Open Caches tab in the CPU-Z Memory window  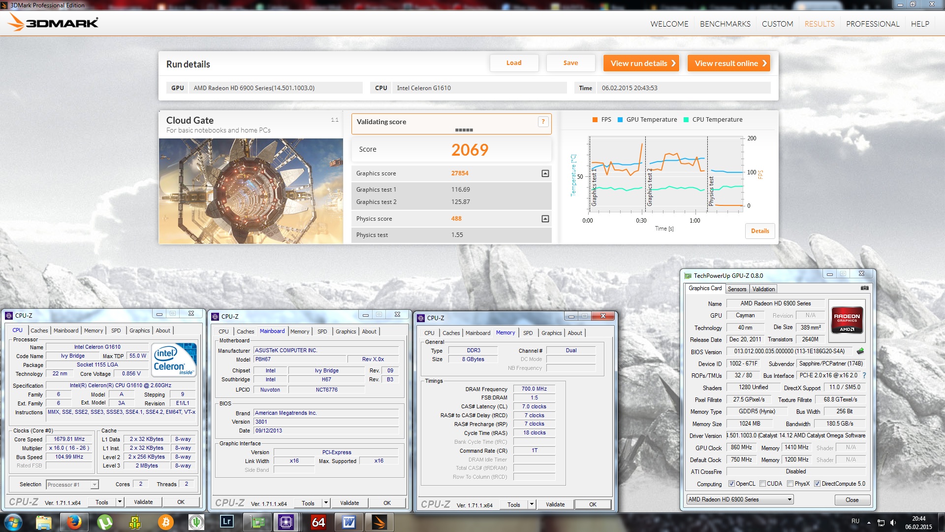(451, 333)
